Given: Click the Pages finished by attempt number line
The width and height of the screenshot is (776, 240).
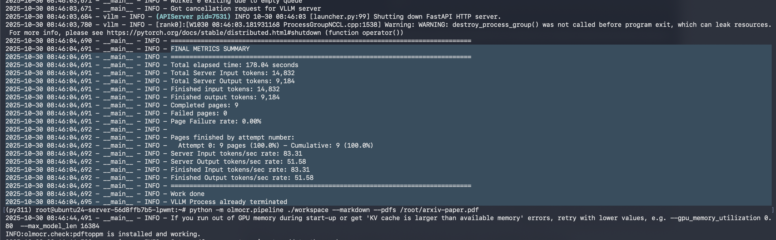Looking at the screenshot, I should (x=232, y=137).
